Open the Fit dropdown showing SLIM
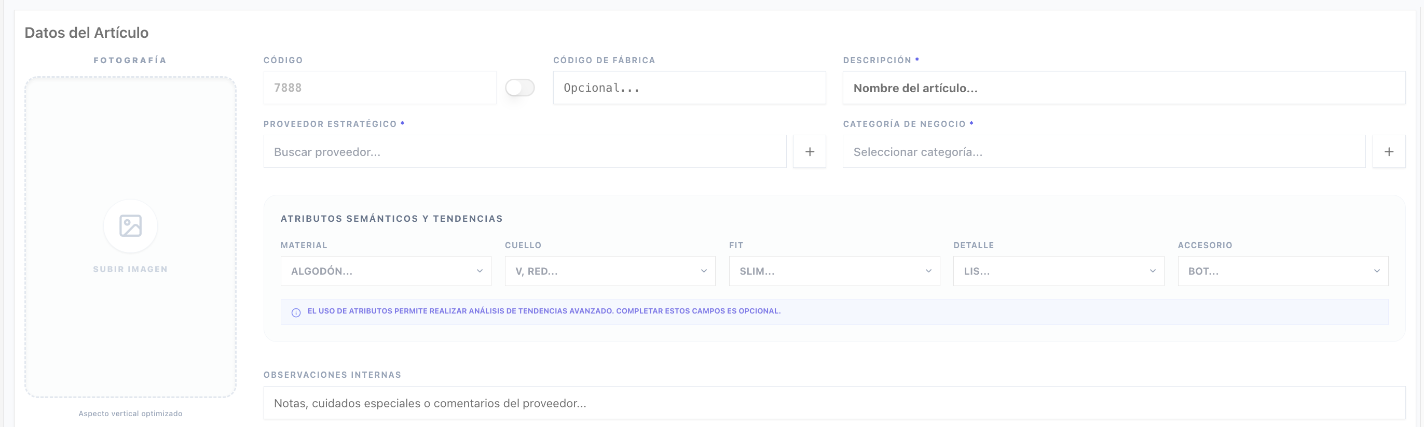1424x427 pixels. pyautogui.click(x=834, y=271)
